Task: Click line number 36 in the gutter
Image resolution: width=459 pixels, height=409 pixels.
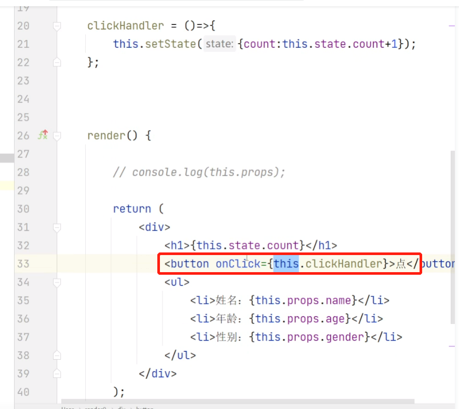Action: [x=23, y=319]
